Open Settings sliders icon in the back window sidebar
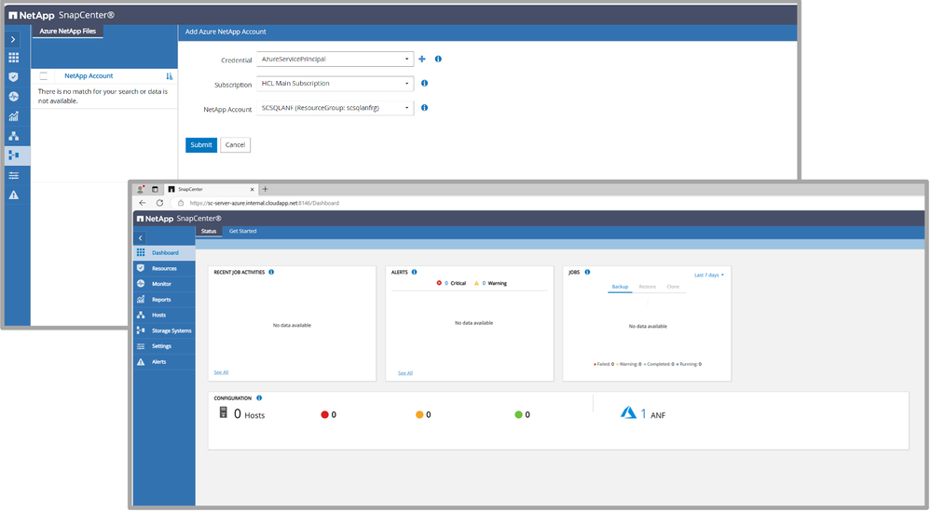Viewport: 931px width, 512px height. (x=13, y=176)
